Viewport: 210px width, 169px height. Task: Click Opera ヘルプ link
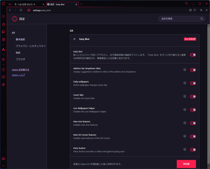[x=18, y=75]
